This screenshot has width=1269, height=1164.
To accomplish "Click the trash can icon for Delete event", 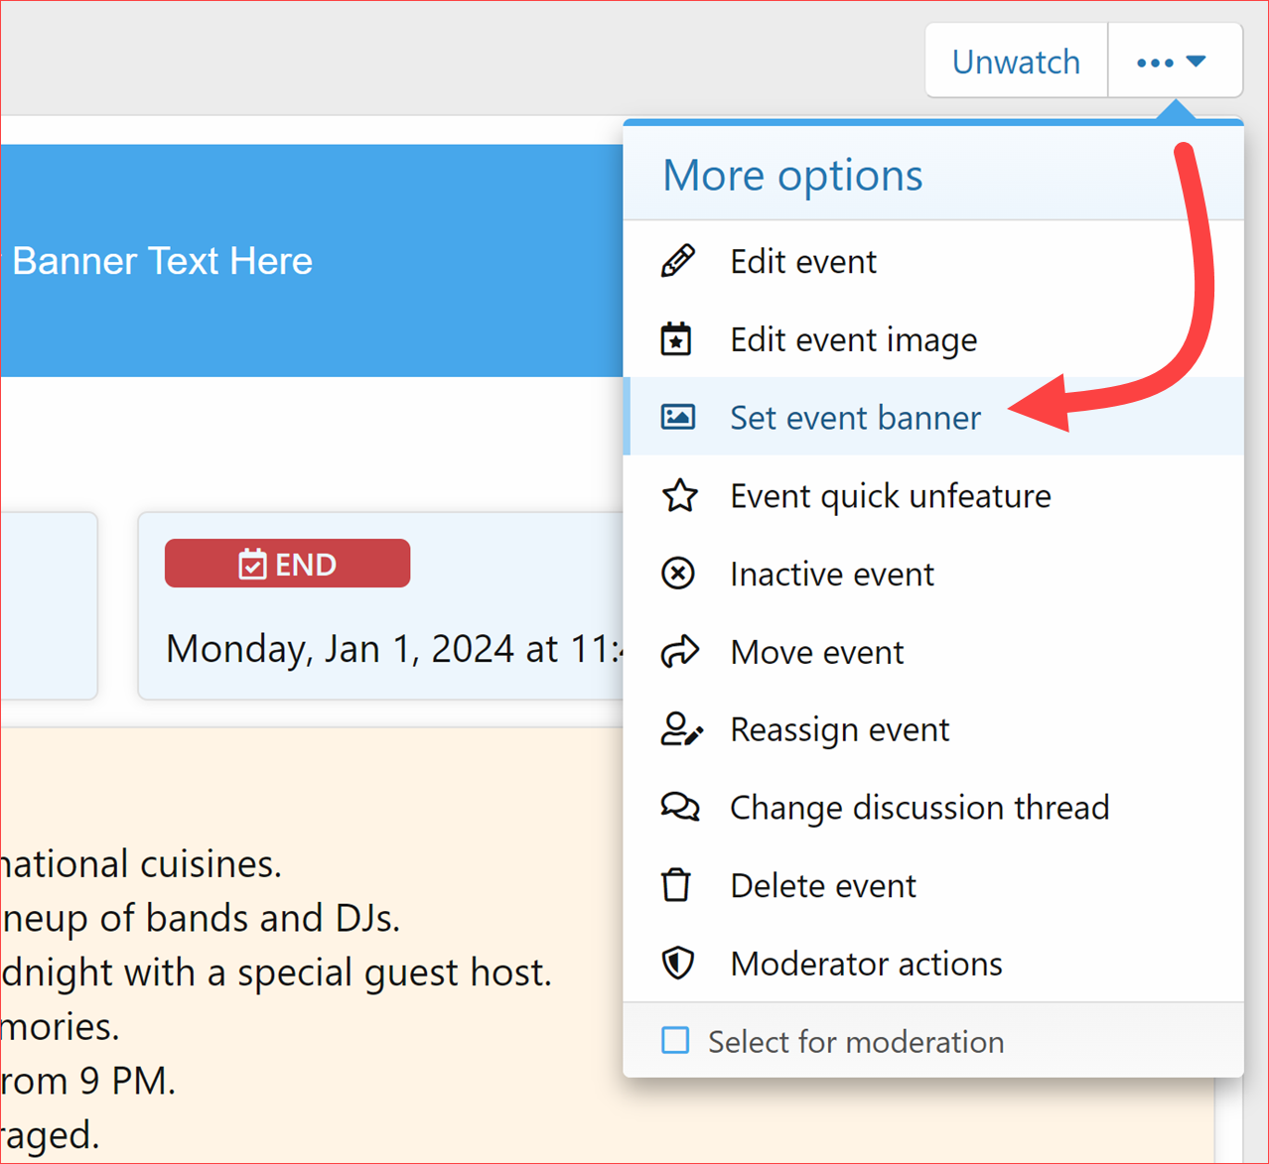I will [676, 885].
